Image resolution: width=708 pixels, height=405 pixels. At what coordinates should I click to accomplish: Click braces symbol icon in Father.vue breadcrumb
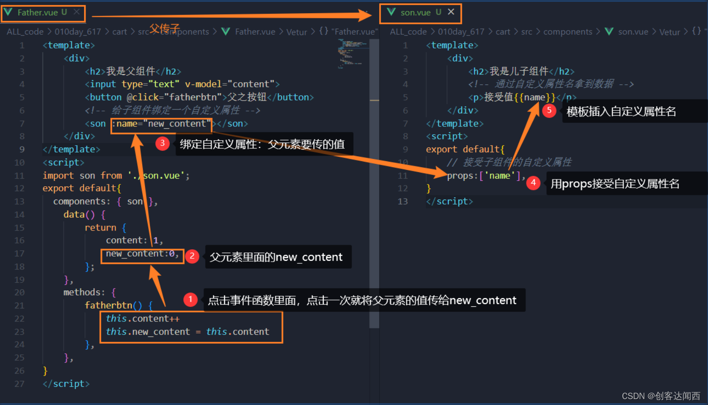click(323, 31)
